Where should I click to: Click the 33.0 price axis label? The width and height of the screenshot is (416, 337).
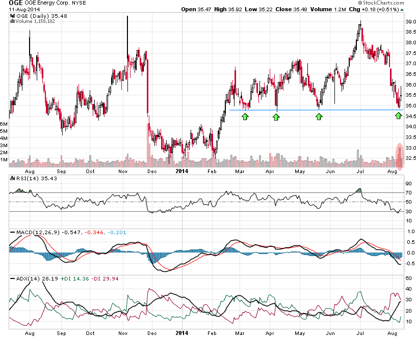(411, 148)
